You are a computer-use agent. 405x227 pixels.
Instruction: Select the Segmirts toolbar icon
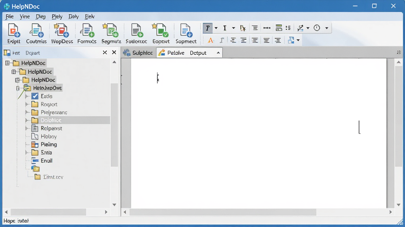pos(111,33)
